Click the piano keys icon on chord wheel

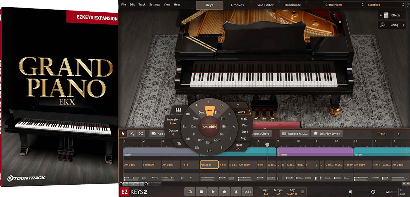pos(179,110)
